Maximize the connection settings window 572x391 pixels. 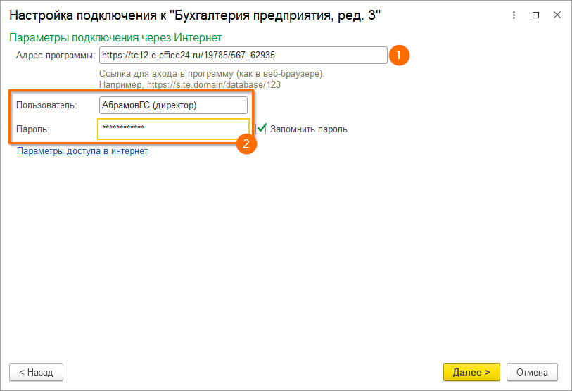click(x=536, y=15)
